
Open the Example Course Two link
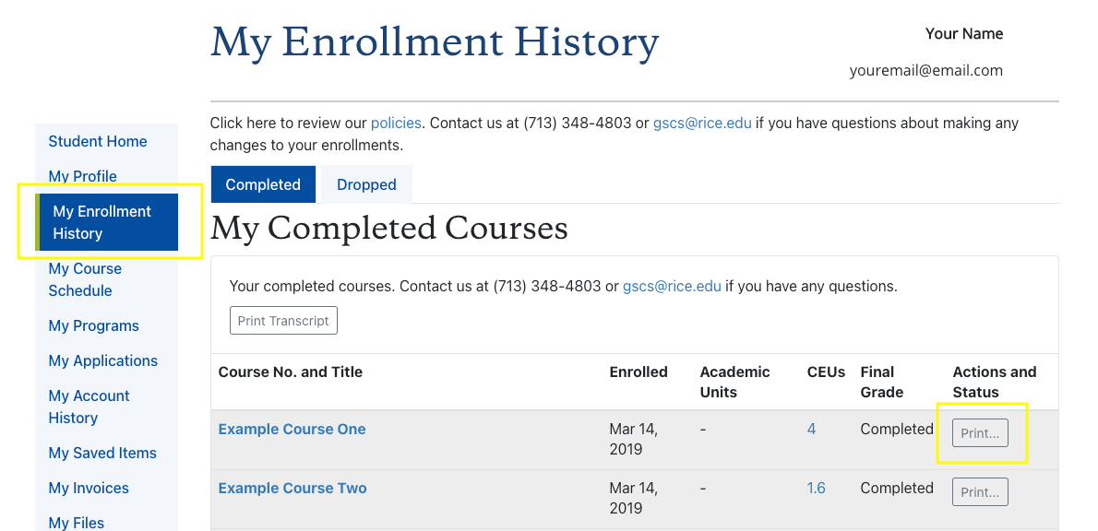[x=292, y=488]
